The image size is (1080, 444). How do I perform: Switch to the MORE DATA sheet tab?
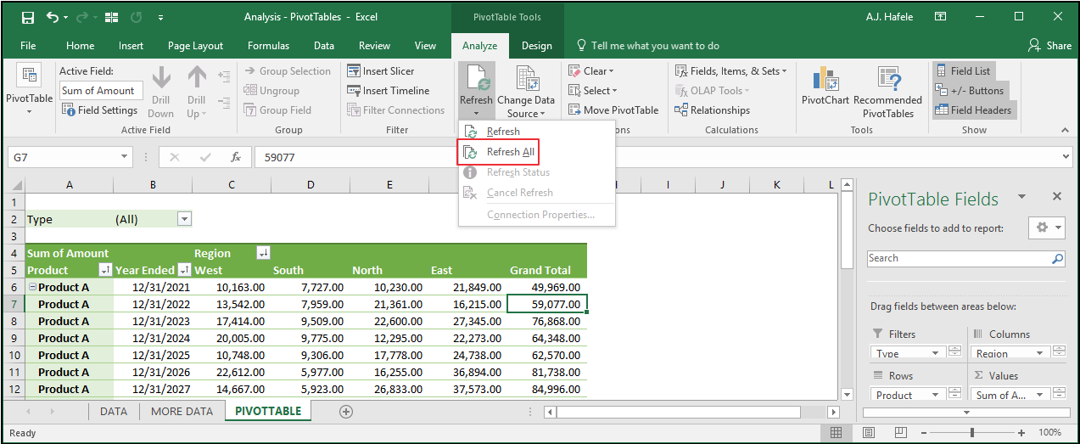click(x=182, y=411)
